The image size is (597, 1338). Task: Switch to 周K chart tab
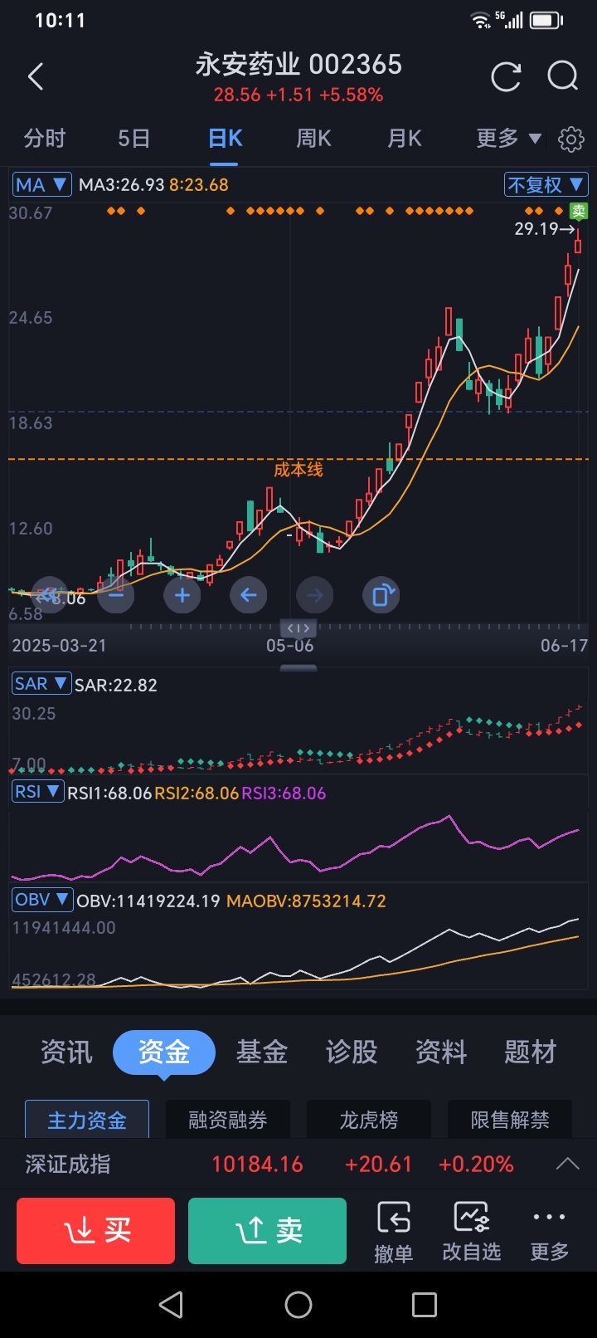tap(314, 139)
